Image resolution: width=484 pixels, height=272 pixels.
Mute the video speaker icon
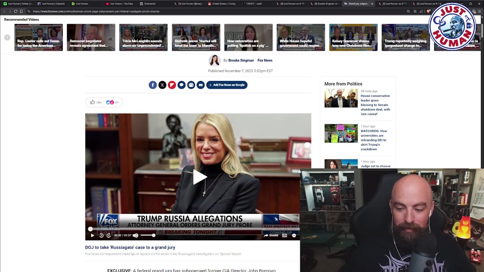pos(135,235)
